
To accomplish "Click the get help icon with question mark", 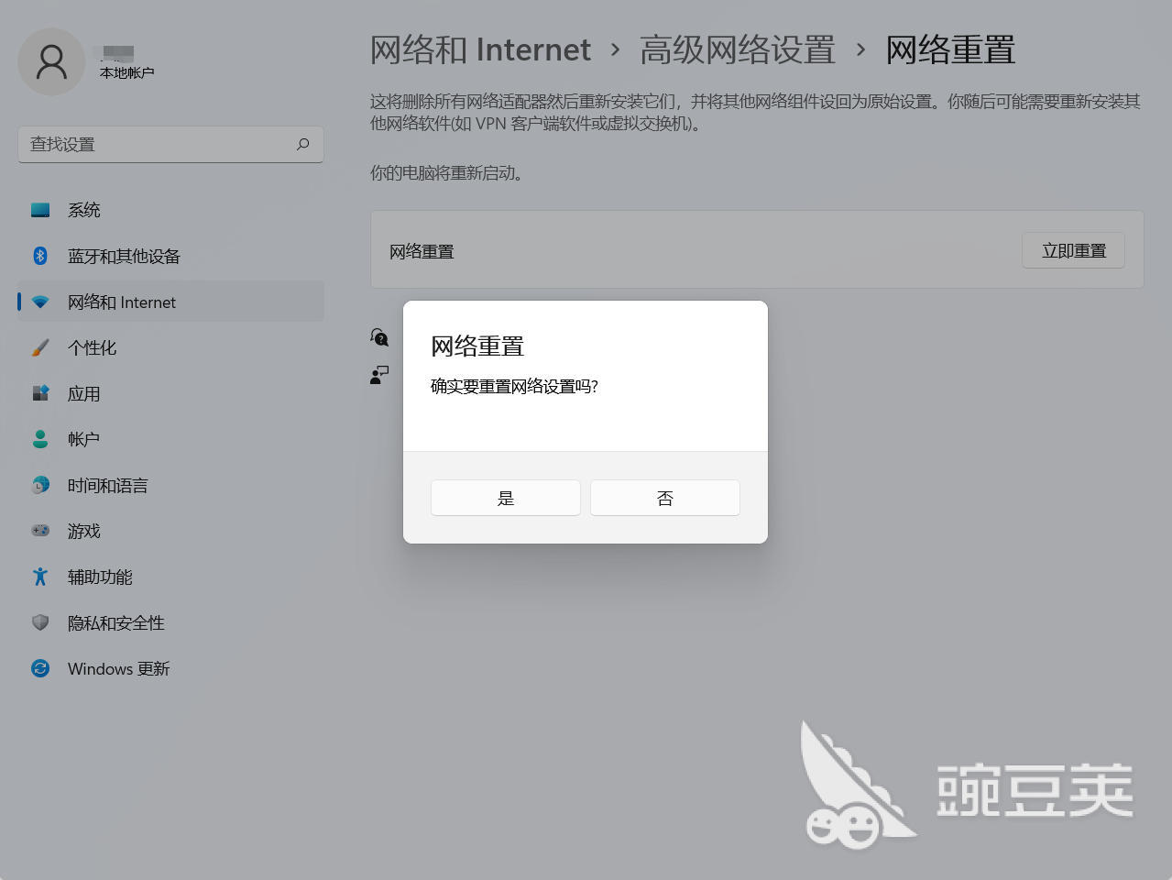I will 379,337.
